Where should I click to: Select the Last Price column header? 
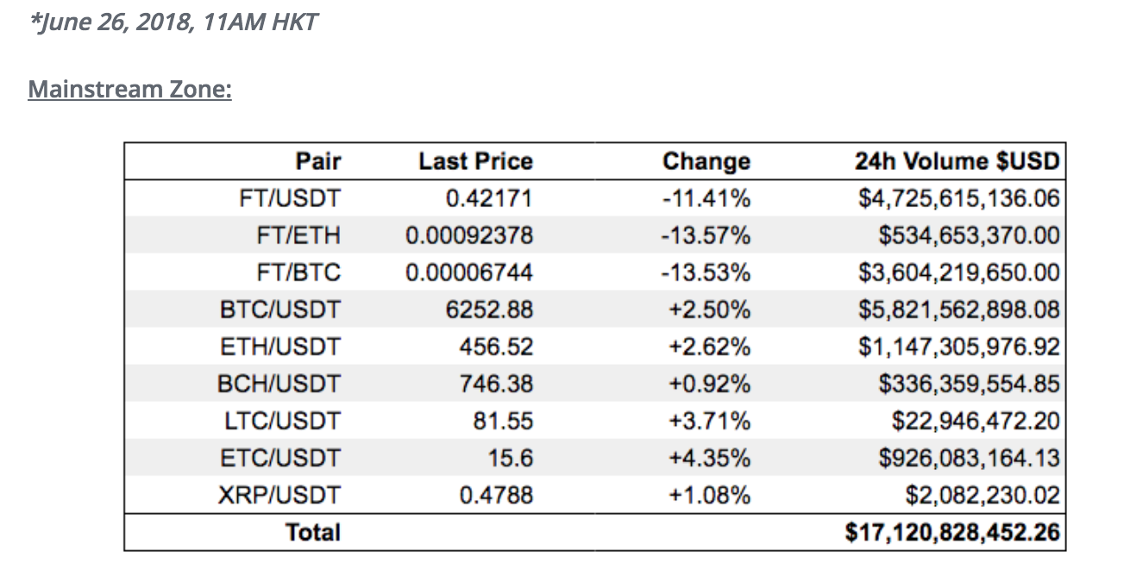[475, 161]
